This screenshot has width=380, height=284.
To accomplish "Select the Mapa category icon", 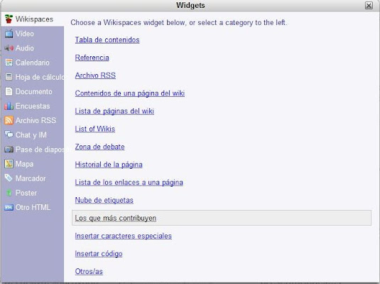I will point(9,164).
